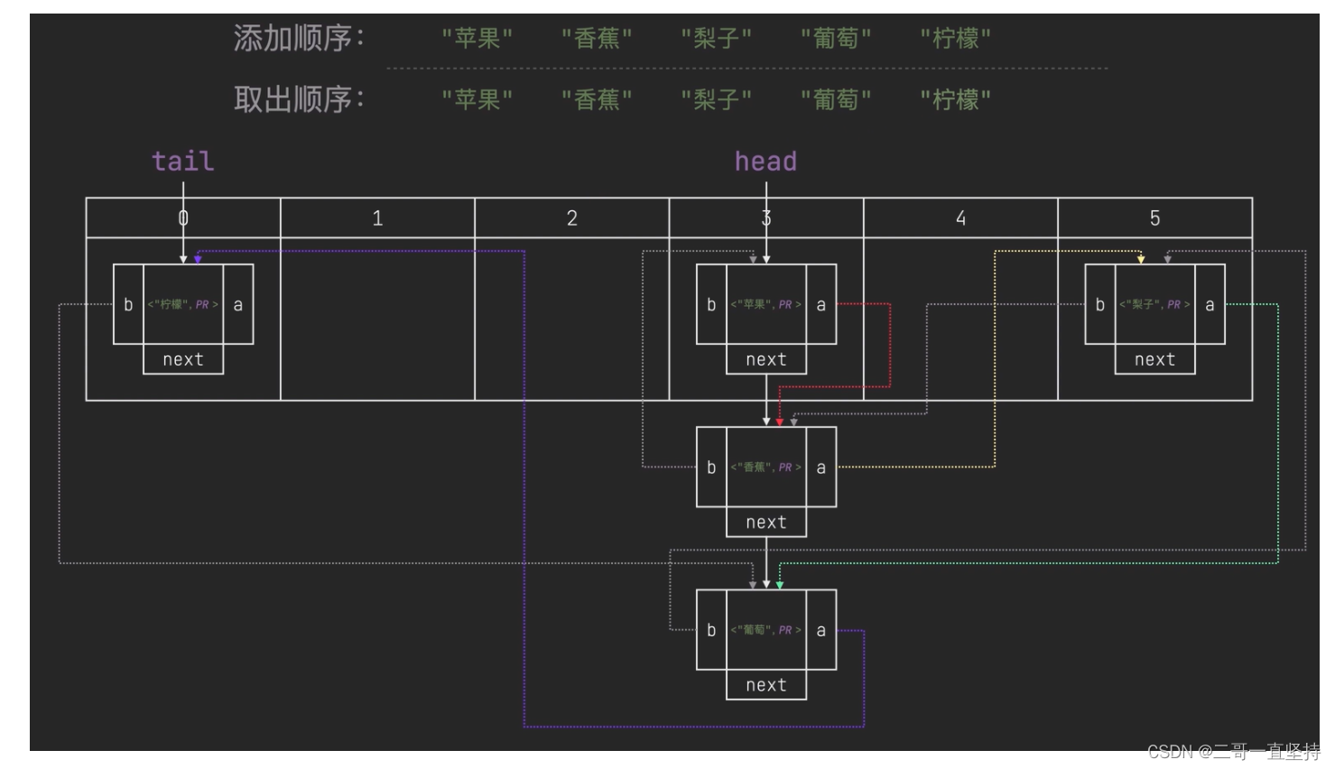
Task: Click the next cell under the 葡萄 node
Action: pyautogui.click(x=766, y=685)
